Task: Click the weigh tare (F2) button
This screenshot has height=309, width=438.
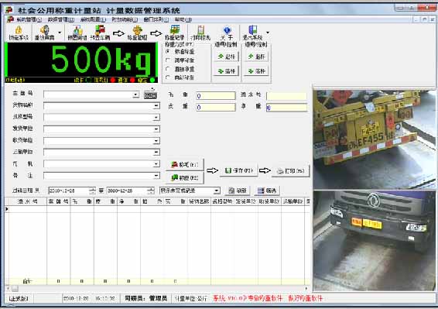Action: pos(185,177)
